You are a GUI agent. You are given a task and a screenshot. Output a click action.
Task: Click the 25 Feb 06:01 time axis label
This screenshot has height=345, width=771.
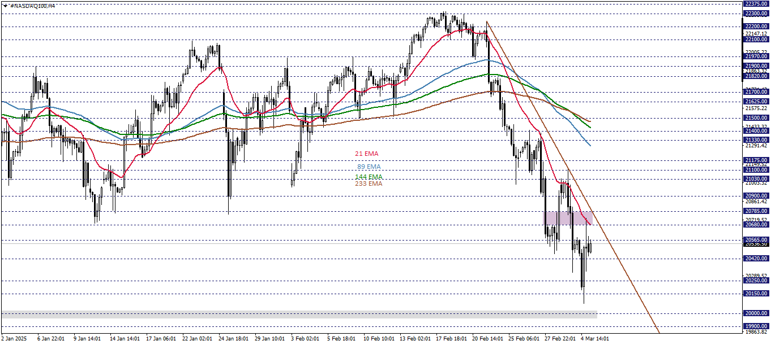524,339
